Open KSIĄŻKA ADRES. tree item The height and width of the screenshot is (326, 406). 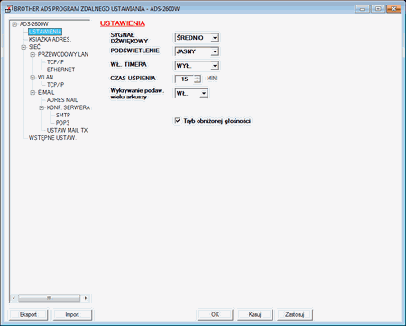pyautogui.click(x=50, y=40)
